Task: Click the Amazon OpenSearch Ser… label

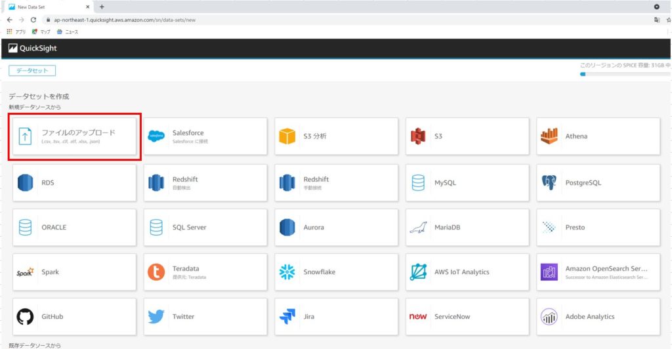Action: 606,268
